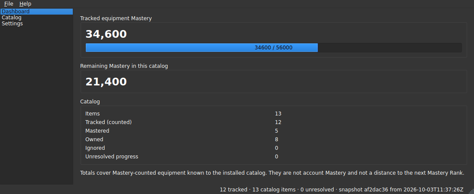Click the Catalog section heading above the table
474x194 pixels.
(x=90, y=102)
